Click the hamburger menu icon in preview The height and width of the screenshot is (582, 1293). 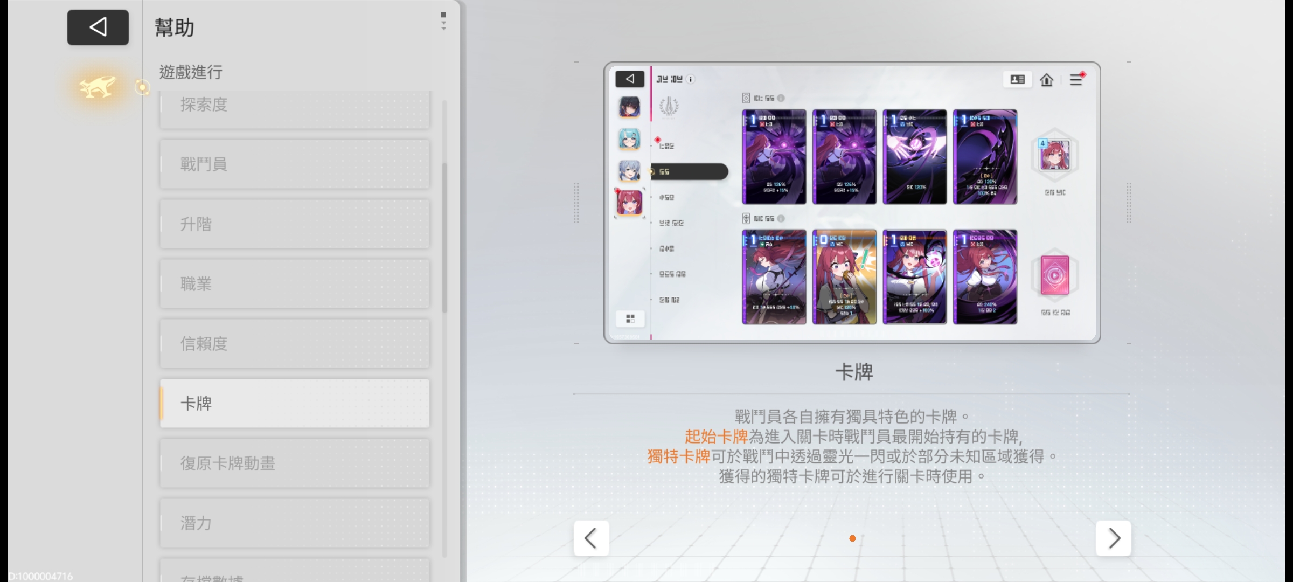coord(1076,80)
